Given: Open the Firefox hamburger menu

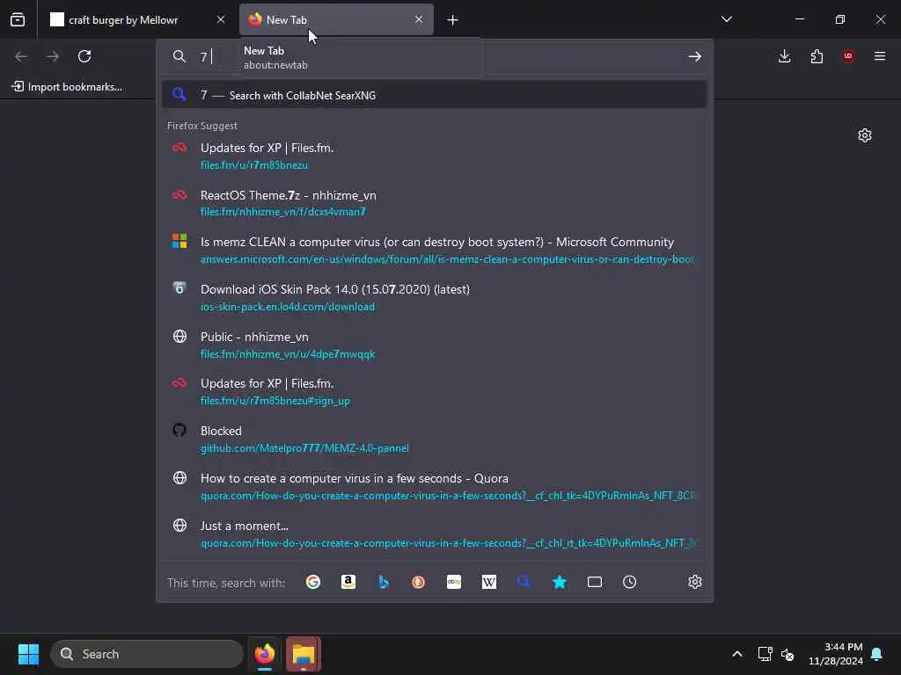Looking at the screenshot, I should click(x=880, y=56).
